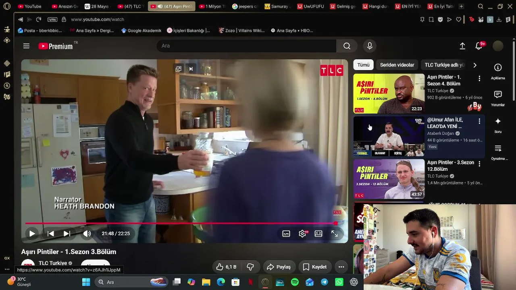The image size is (516, 290).
Task: Add page to bookmarks with heart icon
Action: tap(459, 19)
